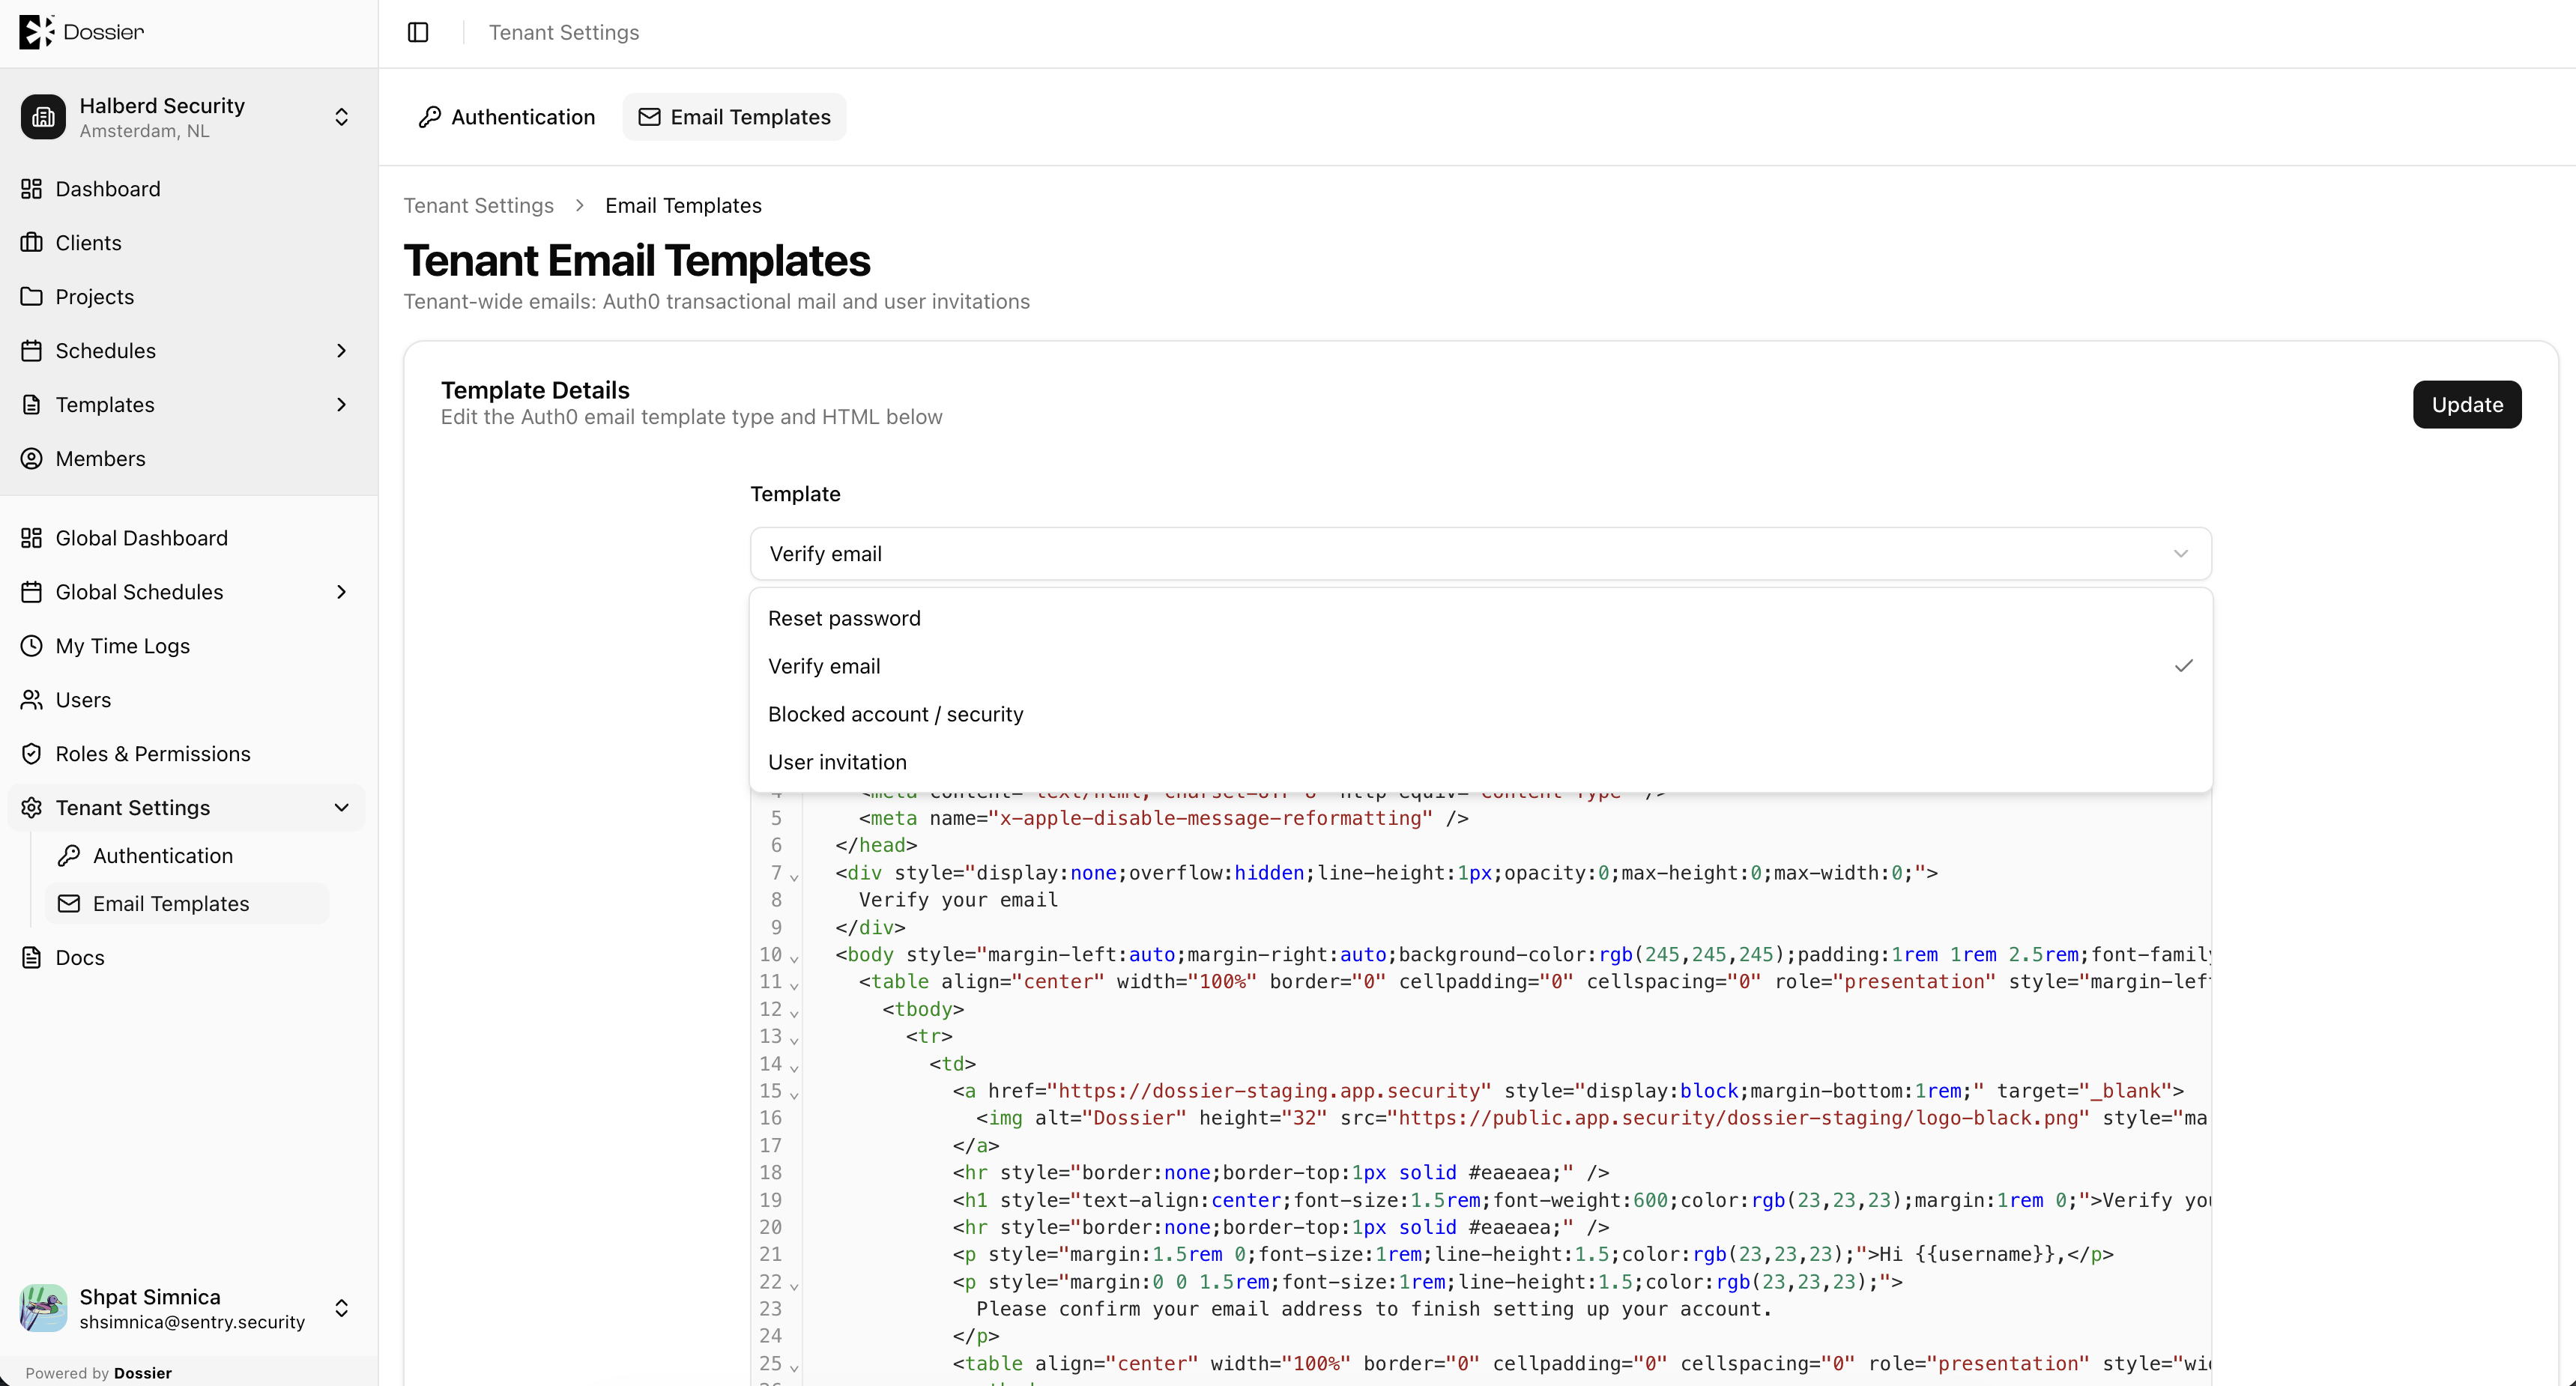Expand the Schedules submenu chevron
The height and width of the screenshot is (1386, 2576).
[342, 351]
